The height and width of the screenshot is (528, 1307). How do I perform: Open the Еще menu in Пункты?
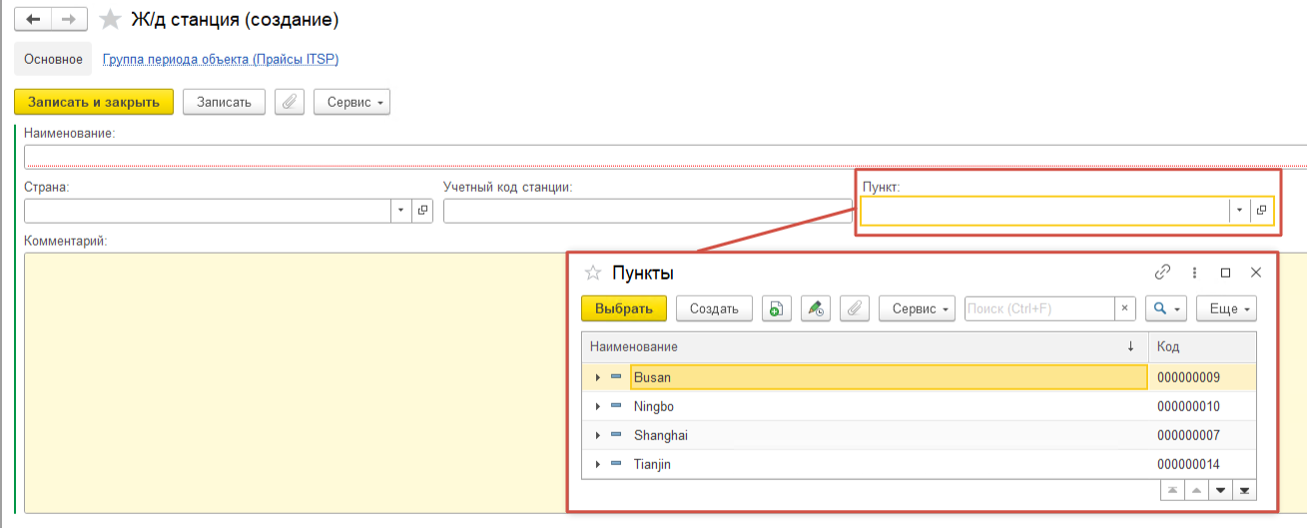1226,308
